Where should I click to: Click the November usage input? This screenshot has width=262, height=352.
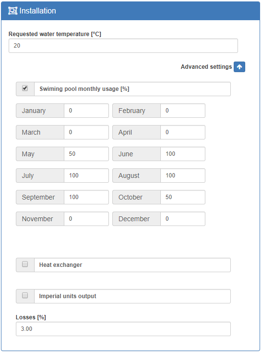click(86, 219)
